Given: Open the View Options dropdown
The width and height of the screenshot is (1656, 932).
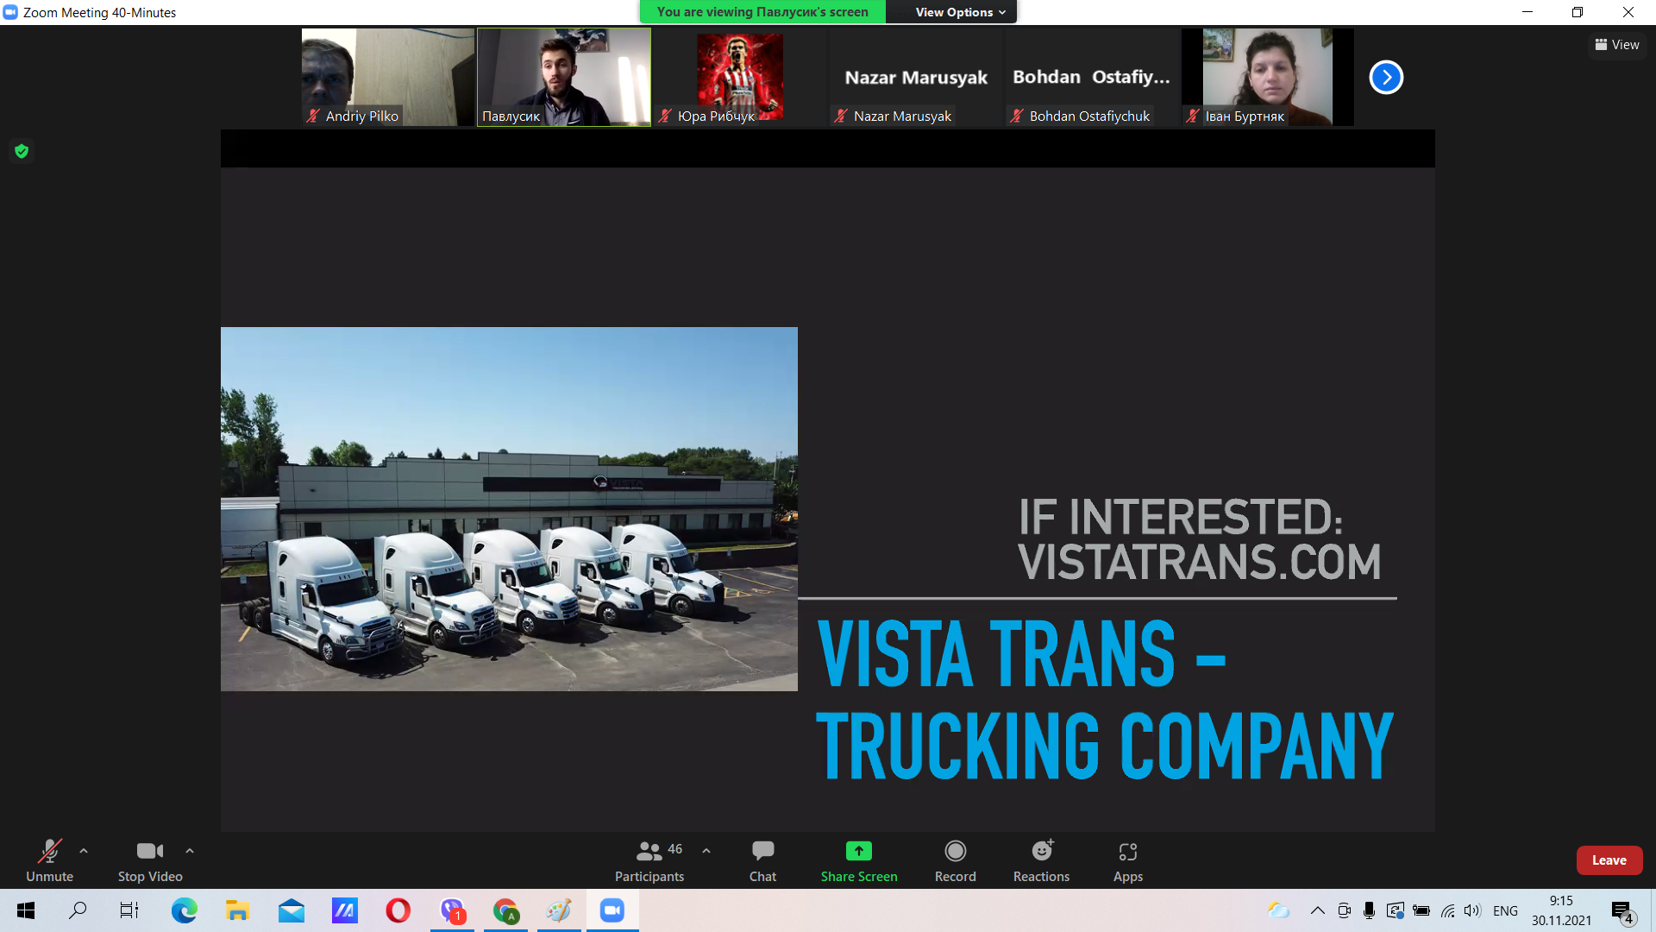Looking at the screenshot, I should point(960,12).
